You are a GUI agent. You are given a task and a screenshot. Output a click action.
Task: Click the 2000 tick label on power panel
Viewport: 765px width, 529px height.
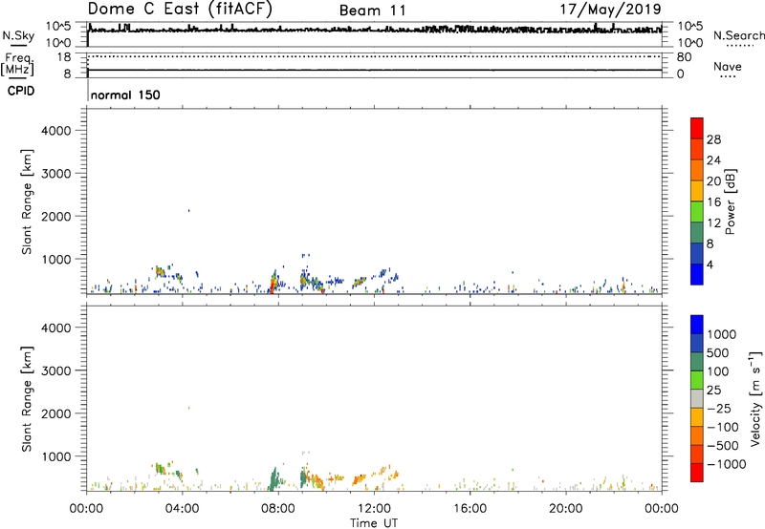(56, 216)
